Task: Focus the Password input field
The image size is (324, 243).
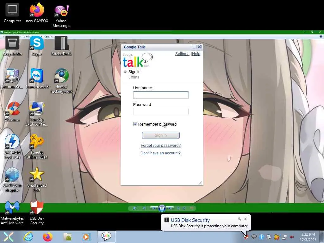Action: coord(161,112)
